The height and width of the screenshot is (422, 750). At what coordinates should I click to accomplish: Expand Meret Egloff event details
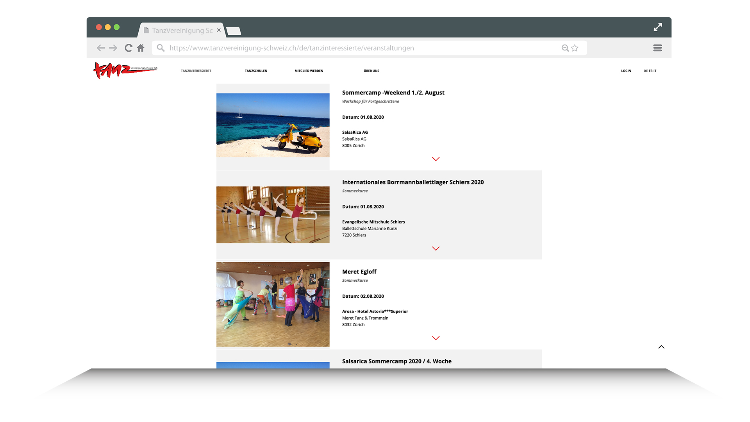click(x=436, y=338)
